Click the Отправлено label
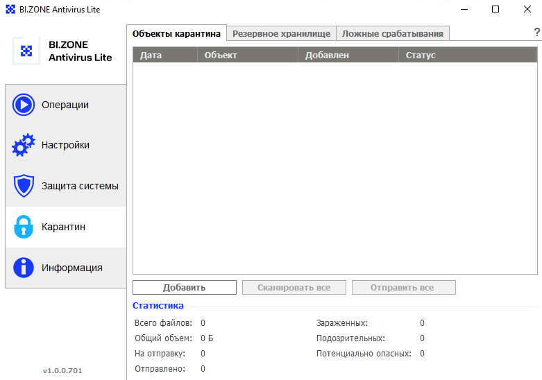Viewport: 542px width, 380px height. coord(160,369)
